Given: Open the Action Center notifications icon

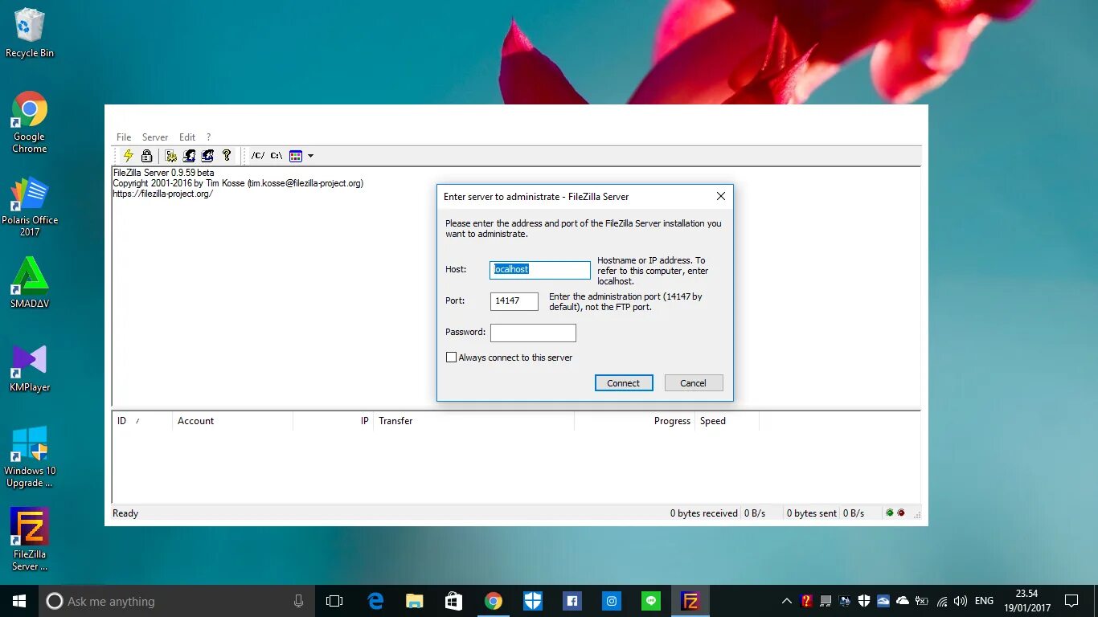Looking at the screenshot, I should pos(1071,601).
